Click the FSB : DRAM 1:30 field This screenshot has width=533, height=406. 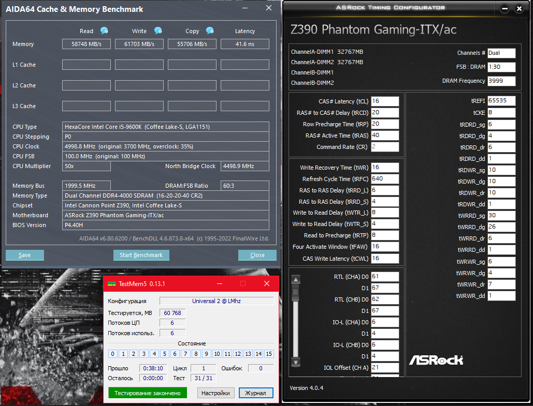point(501,67)
